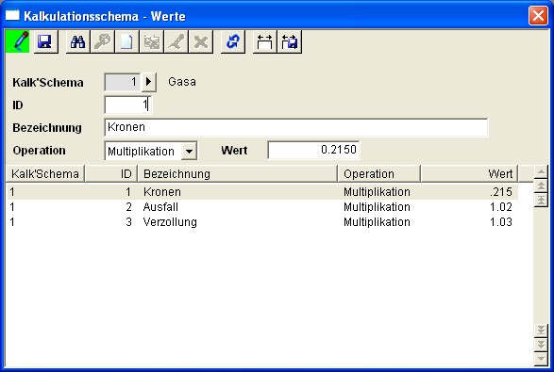This screenshot has width=554, height=372.
Task: Create new record with blank page icon
Action: pos(126,41)
